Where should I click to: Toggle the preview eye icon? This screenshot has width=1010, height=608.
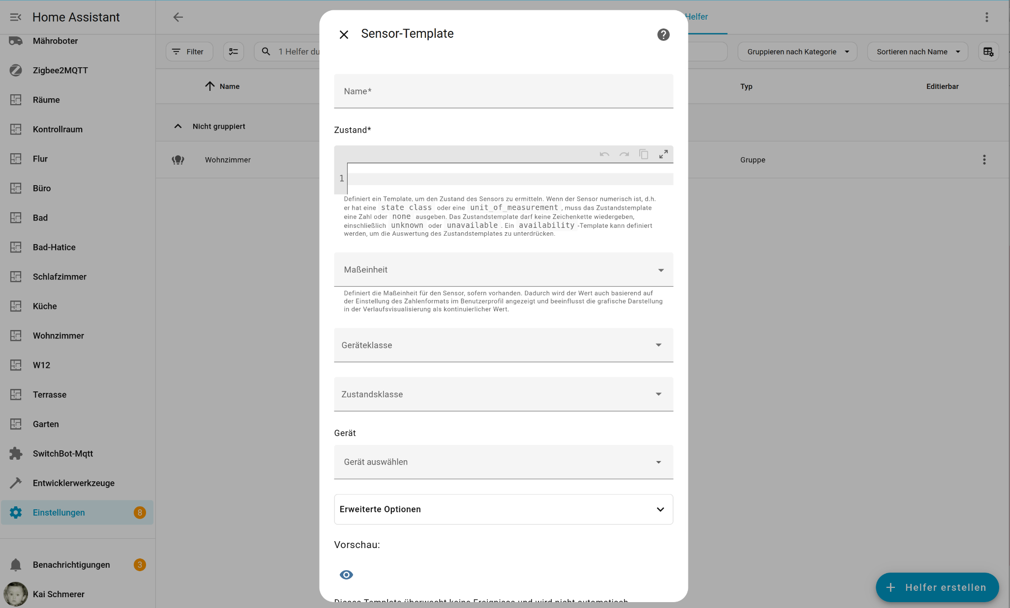[346, 575]
